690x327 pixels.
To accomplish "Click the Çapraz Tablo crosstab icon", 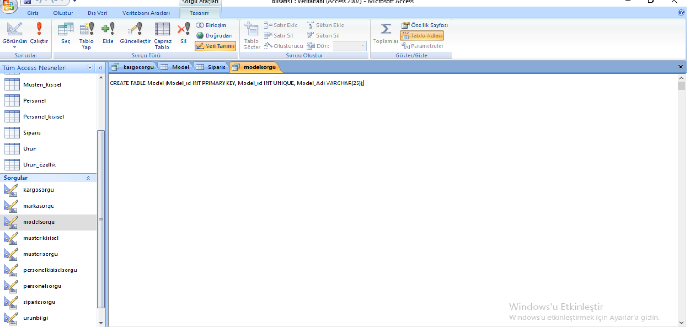I will 163,35.
